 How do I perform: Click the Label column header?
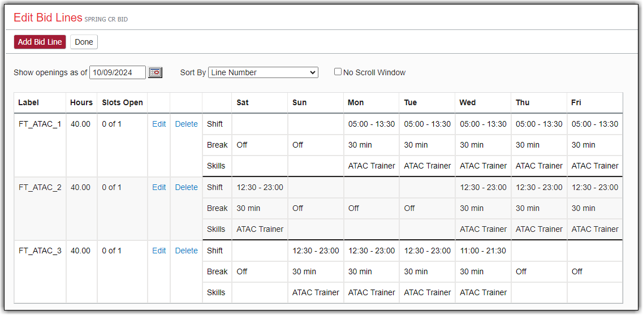(28, 102)
